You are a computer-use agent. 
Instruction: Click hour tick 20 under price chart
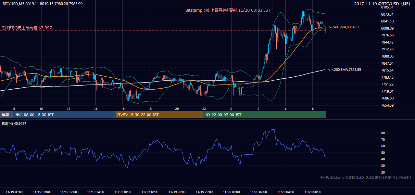point(177,108)
